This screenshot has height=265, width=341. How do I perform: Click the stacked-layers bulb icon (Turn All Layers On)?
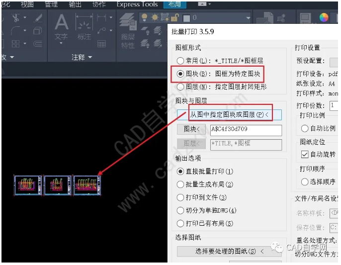pyautogui.click(x=145, y=44)
